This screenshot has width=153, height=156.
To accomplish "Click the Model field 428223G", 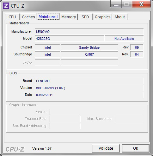I will pyautogui.click(x=70, y=39).
